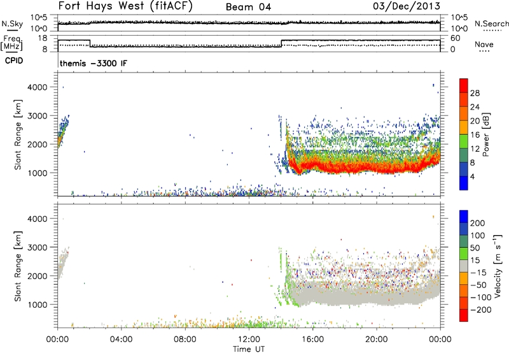Click the '4000' tick on power panel
The image size is (509, 353).
pyautogui.click(x=38, y=87)
